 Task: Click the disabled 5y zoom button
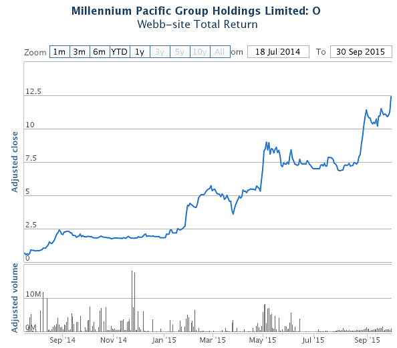[x=180, y=52]
